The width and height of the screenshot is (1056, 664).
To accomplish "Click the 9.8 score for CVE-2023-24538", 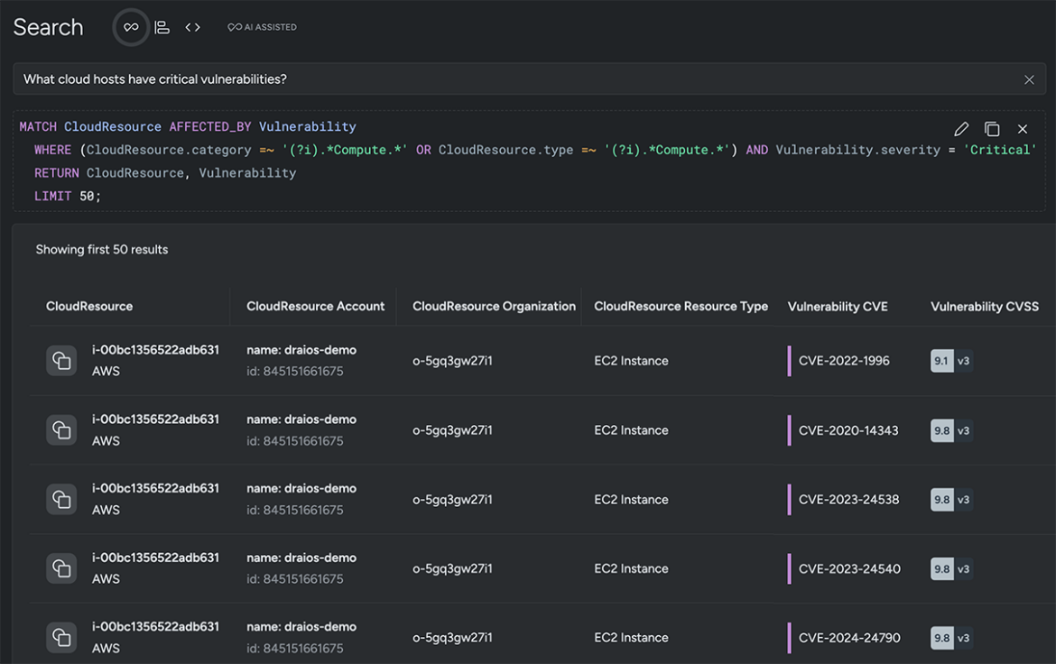I will (x=941, y=500).
